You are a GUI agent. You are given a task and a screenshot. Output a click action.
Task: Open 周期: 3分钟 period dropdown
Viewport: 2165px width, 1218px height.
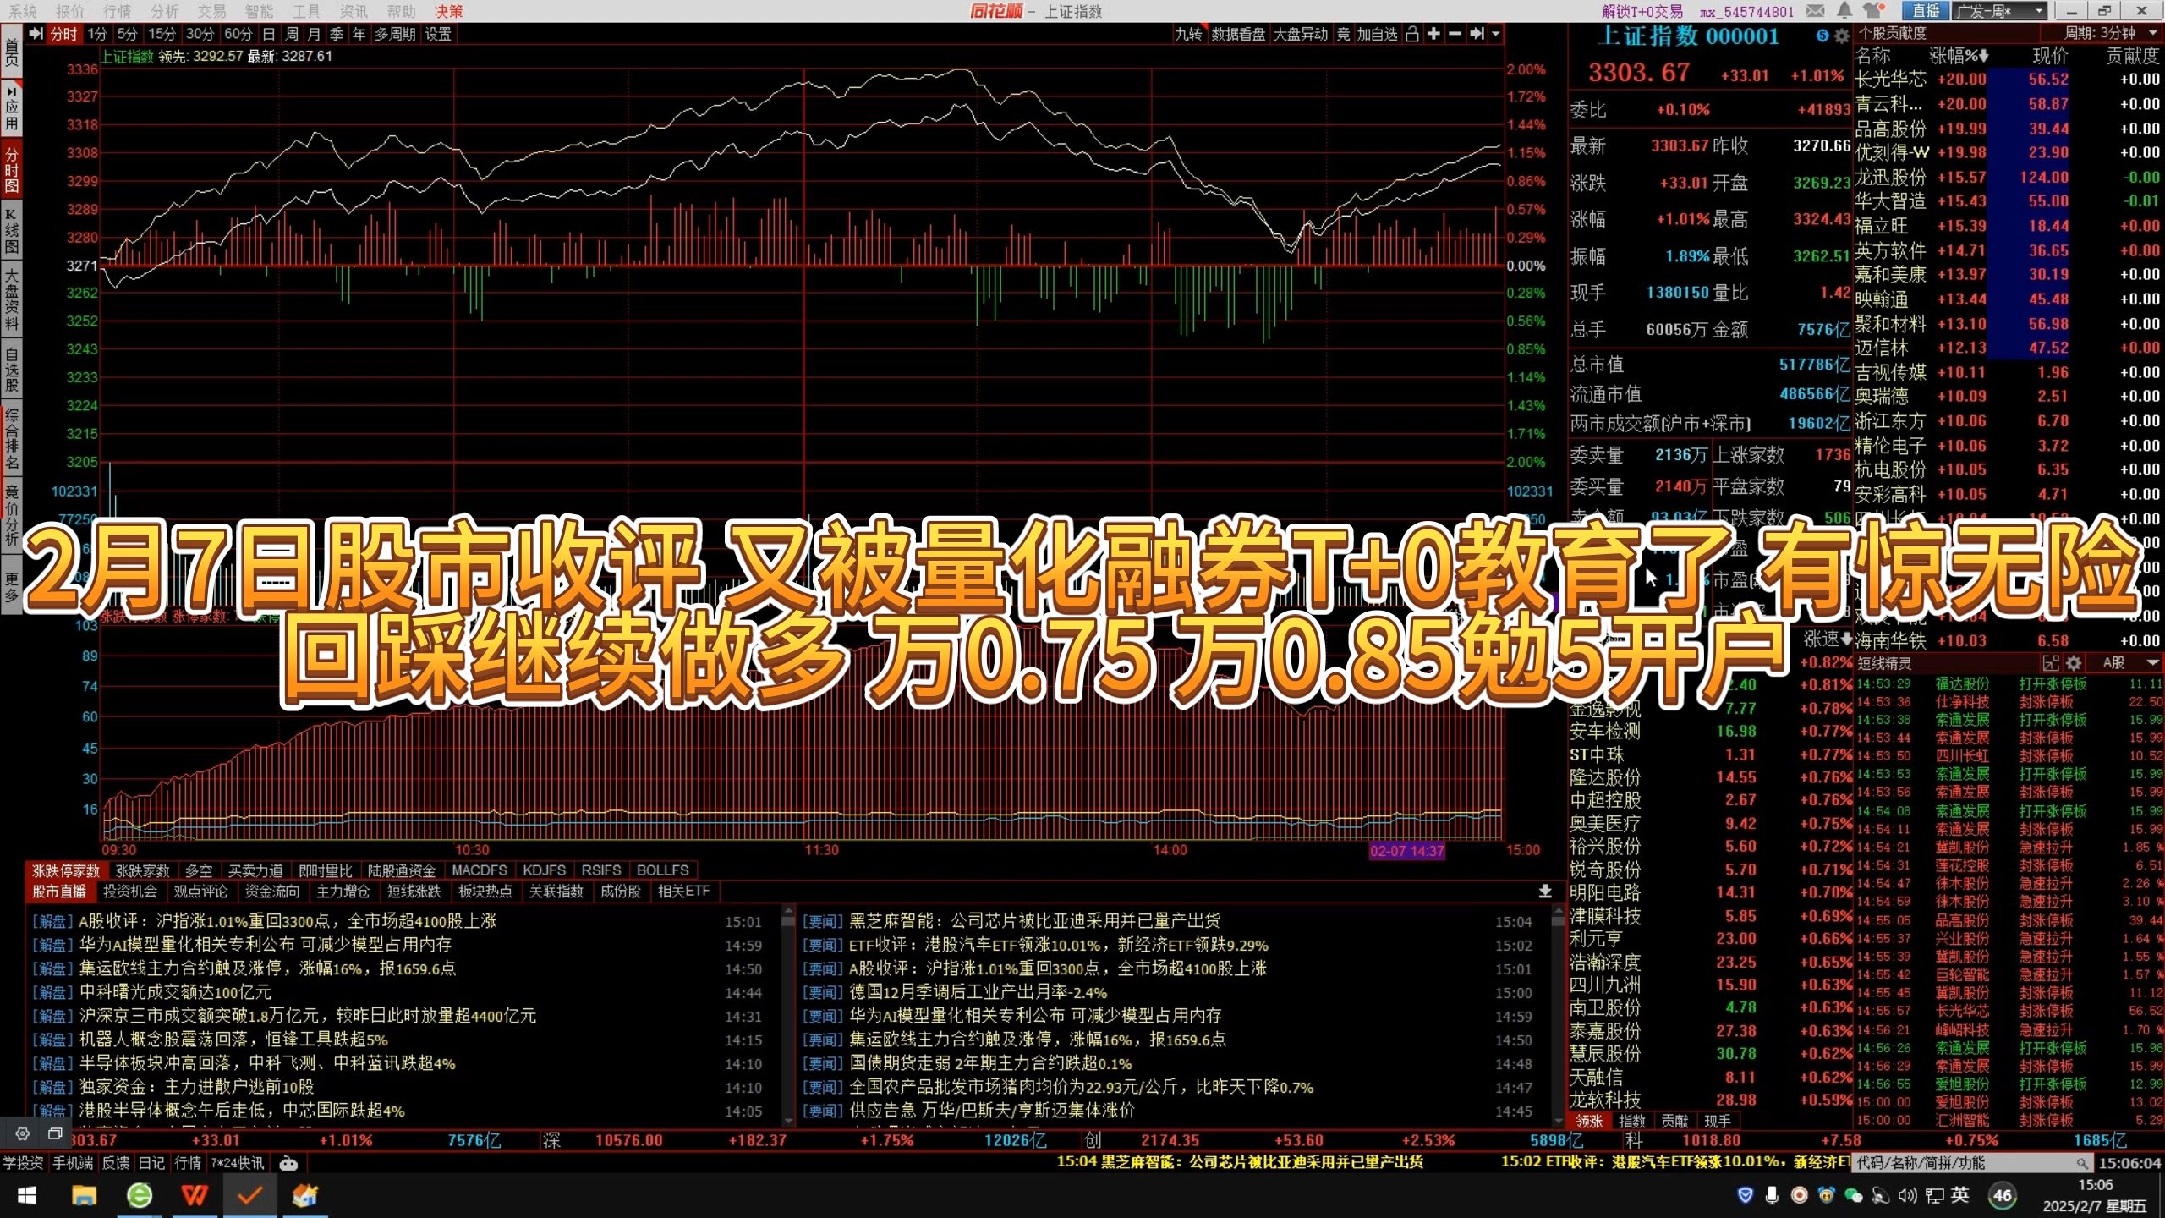[x=2110, y=33]
